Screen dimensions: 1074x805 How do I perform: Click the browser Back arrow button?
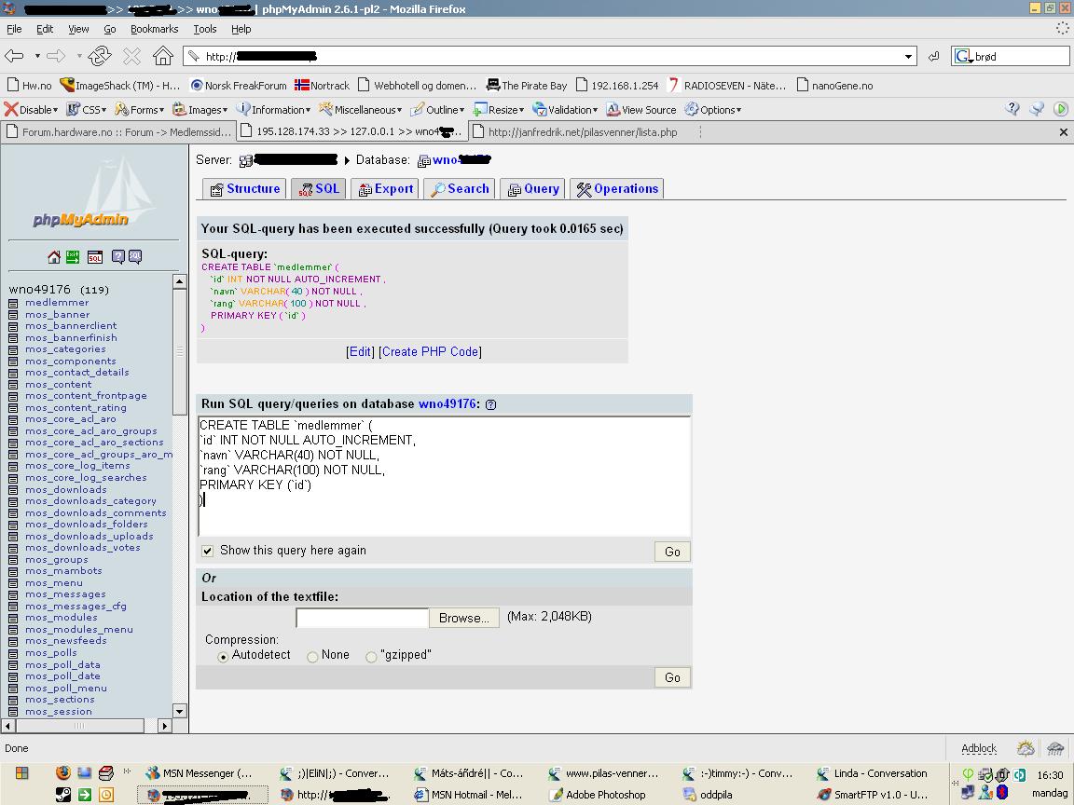coord(14,56)
